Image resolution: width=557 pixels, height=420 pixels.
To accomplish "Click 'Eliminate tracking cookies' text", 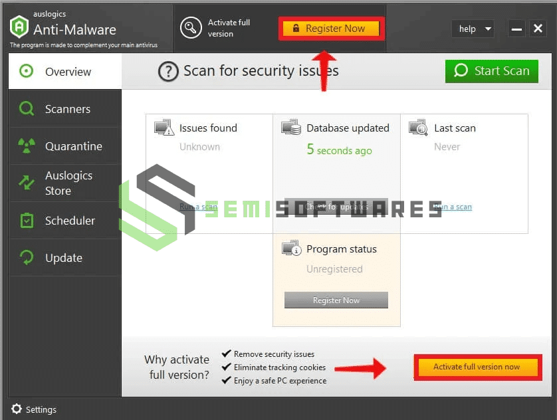I will pyautogui.click(x=280, y=367).
